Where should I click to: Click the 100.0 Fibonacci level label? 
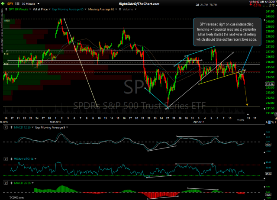coord(7,21)
